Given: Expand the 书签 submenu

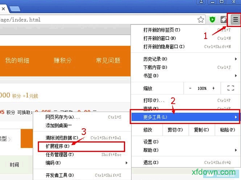Looking at the screenshot, I should point(186,75).
